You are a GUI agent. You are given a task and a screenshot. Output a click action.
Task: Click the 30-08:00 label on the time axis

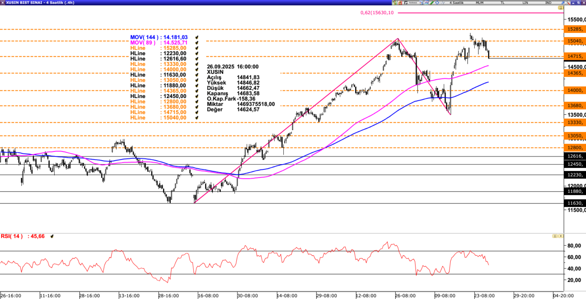(x=247, y=296)
